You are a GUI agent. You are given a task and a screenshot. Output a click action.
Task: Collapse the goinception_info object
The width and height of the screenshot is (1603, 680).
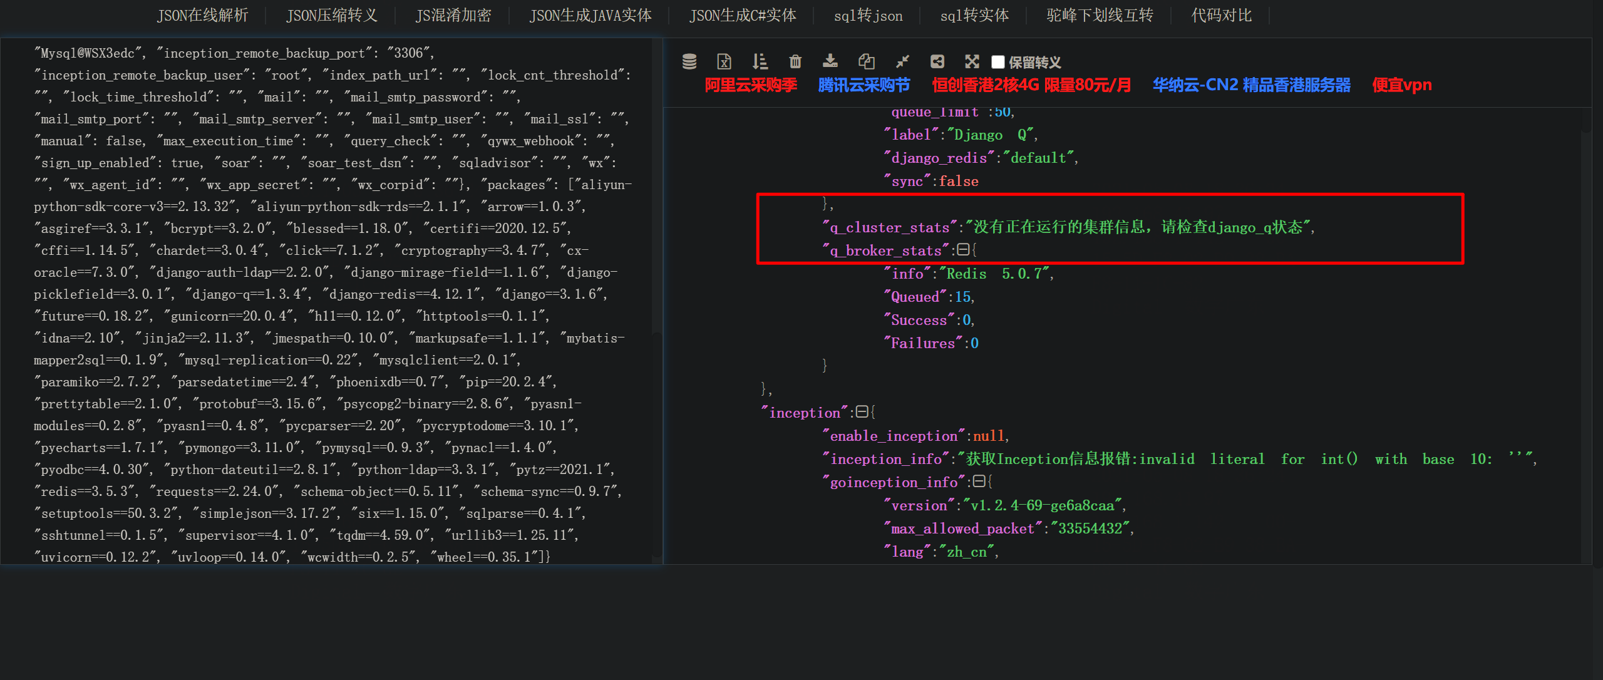[980, 482]
